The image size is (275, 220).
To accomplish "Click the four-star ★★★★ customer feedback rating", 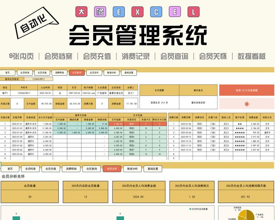I will point(240,128).
